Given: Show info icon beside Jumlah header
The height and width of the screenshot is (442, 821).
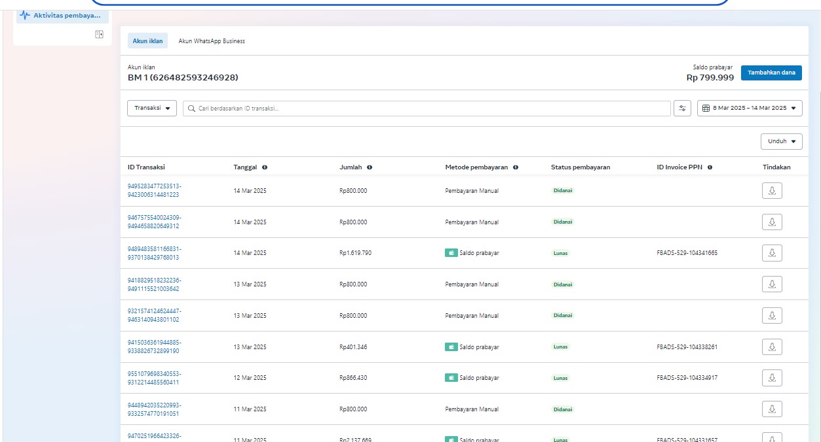Looking at the screenshot, I should pyautogui.click(x=370, y=167).
